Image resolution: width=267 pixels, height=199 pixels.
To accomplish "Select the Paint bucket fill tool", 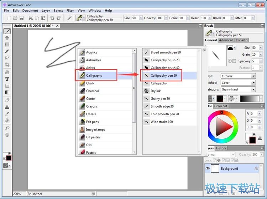I will point(7,120).
